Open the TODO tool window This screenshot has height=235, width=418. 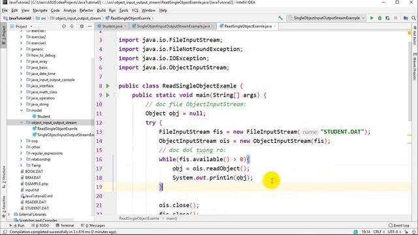point(40,225)
